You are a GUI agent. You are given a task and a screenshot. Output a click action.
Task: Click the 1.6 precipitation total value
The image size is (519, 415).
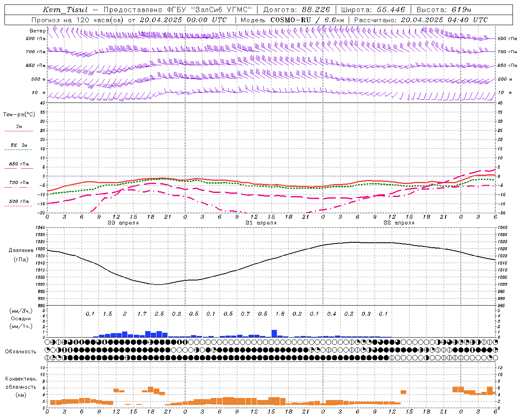click(280, 314)
